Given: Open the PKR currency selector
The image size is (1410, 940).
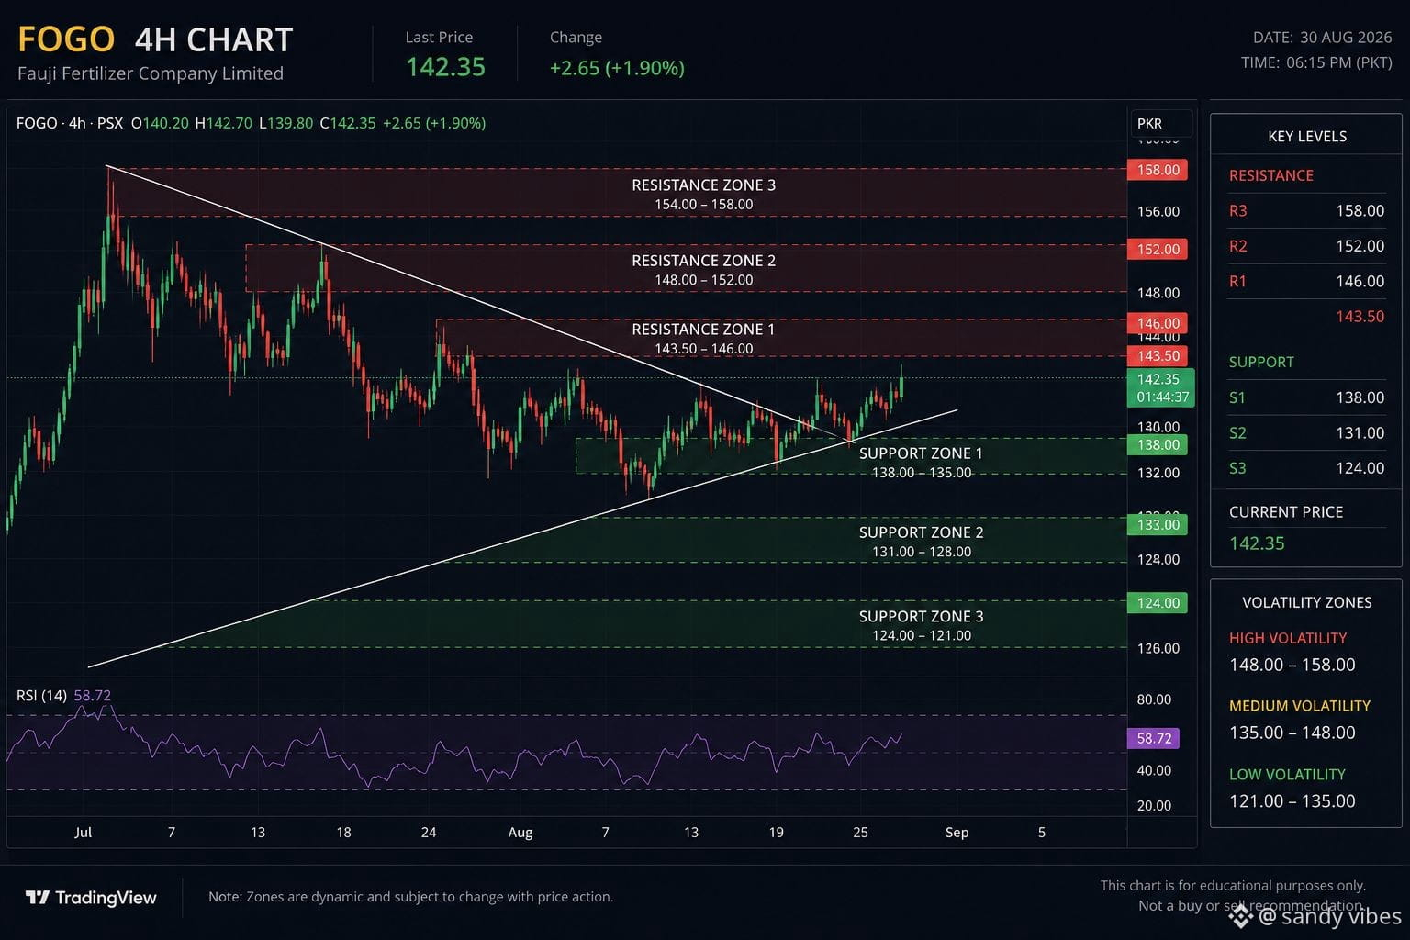Looking at the screenshot, I should coord(1159,123).
